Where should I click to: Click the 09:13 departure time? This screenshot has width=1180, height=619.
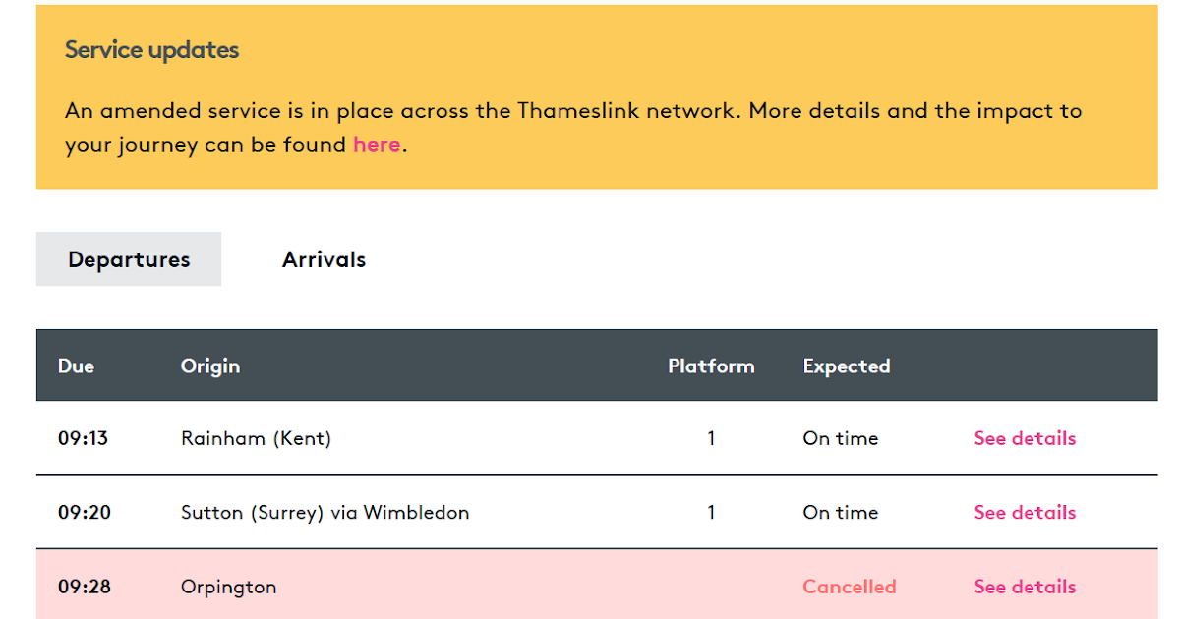[x=82, y=438]
